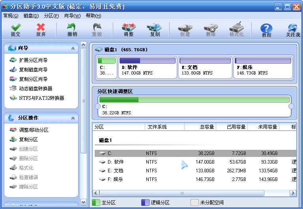The width and height of the screenshot is (303, 209).
Task: Click the 调整 (Resize) toolbar icon
Action: point(128,30)
